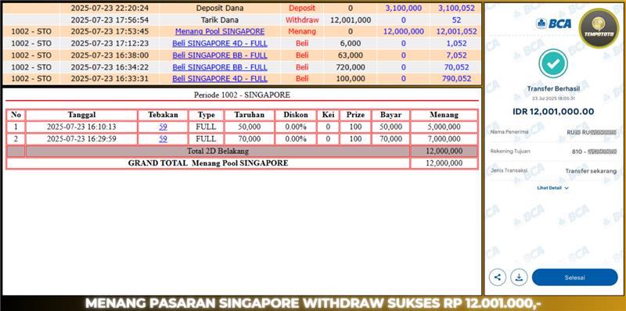Open Beli SINGAPORE 4D - FULL link at 17:12:23

[x=220, y=44]
